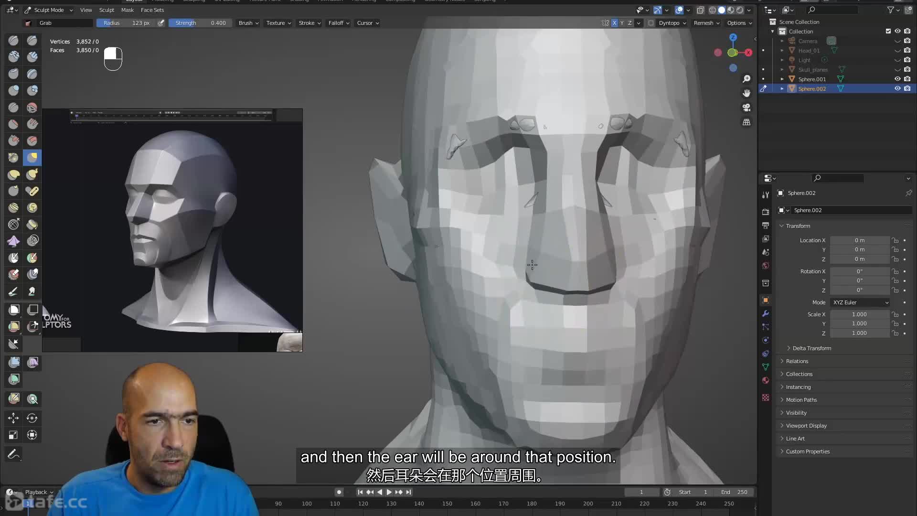Viewport: 917px width, 516px height.
Task: Open the Stroke dropdown
Action: pyautogui.click(x=309, y=23)
